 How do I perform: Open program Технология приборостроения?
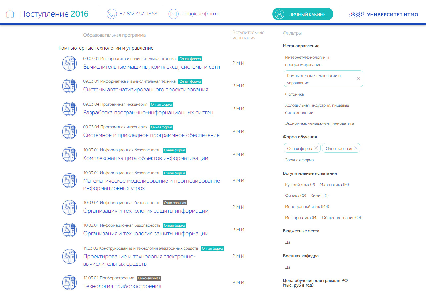click(122, 286)
